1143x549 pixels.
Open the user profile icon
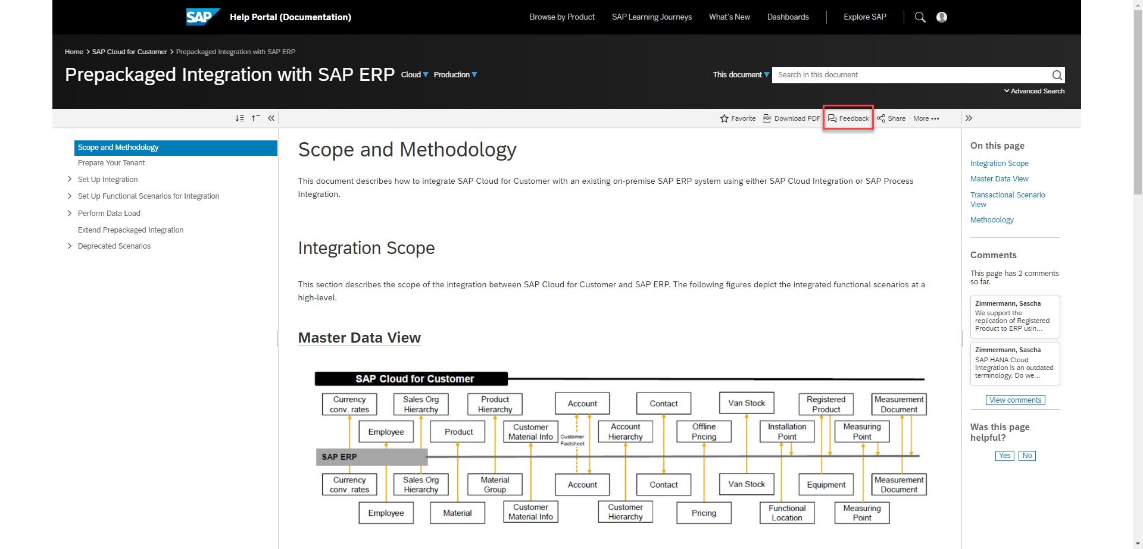(x=942, y=17)
